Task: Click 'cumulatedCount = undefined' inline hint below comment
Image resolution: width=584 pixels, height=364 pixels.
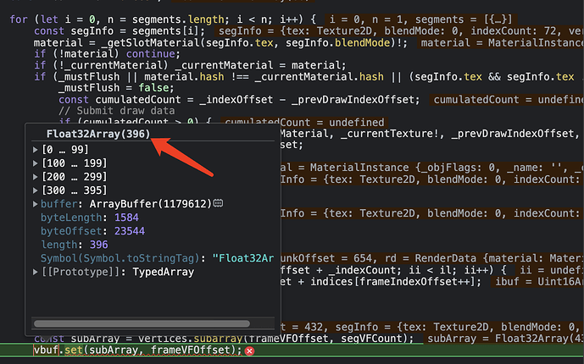Action: 304,123
